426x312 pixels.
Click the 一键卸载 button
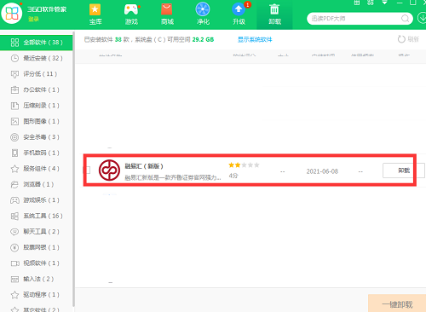coord(397,304)
